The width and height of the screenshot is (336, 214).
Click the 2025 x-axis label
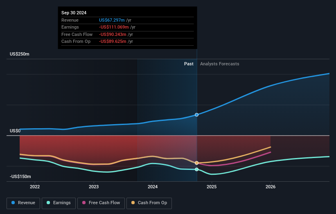(212, 187)
